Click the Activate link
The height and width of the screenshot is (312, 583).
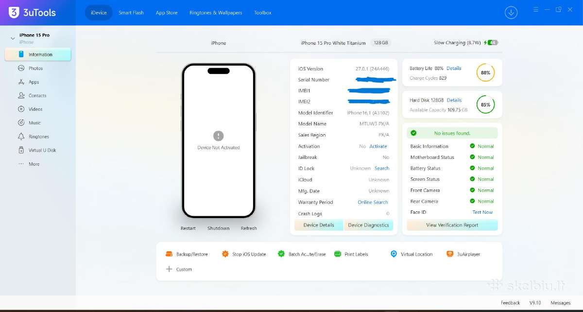378,146
